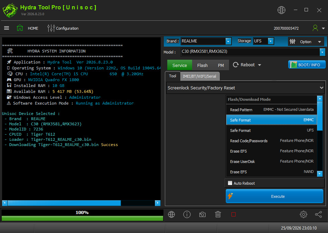Clear the log with trash icon
The image size is (328, 233).
[218, 214]
